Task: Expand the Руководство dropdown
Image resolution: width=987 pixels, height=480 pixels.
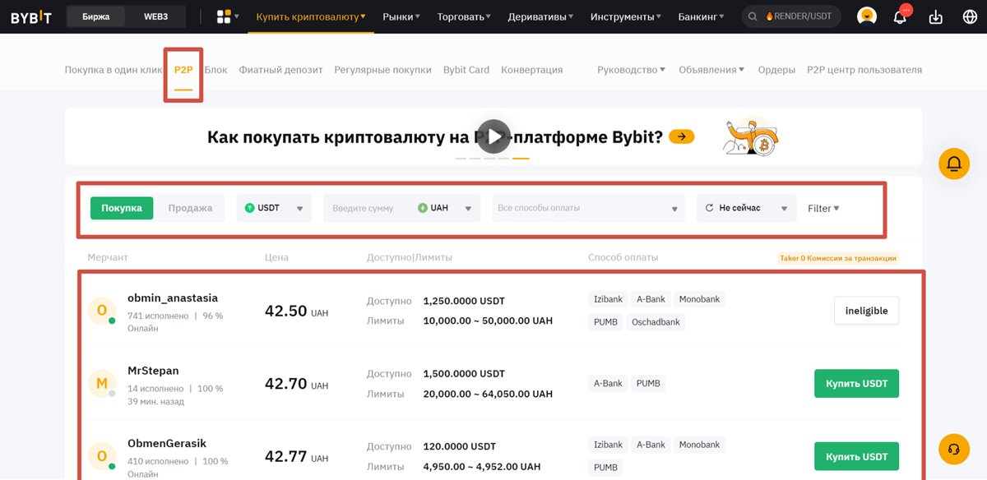Action: [x=632, y=70]
